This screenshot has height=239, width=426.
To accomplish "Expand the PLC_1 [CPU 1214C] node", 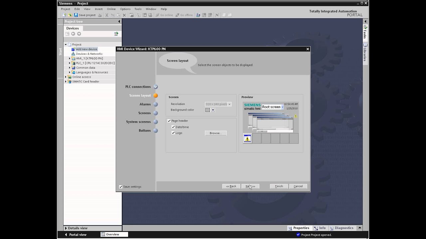I will pos(70,63).
